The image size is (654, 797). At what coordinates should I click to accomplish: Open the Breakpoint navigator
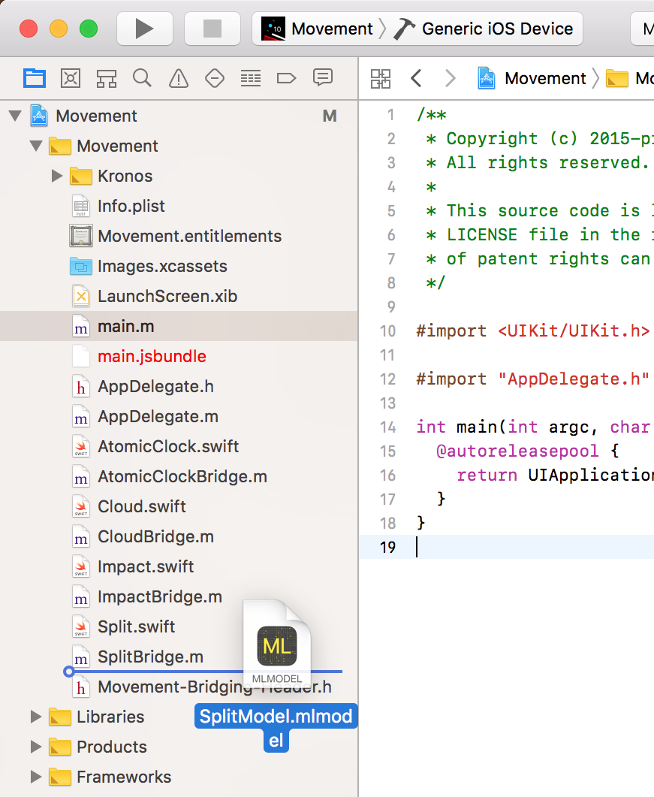[287, 78]
